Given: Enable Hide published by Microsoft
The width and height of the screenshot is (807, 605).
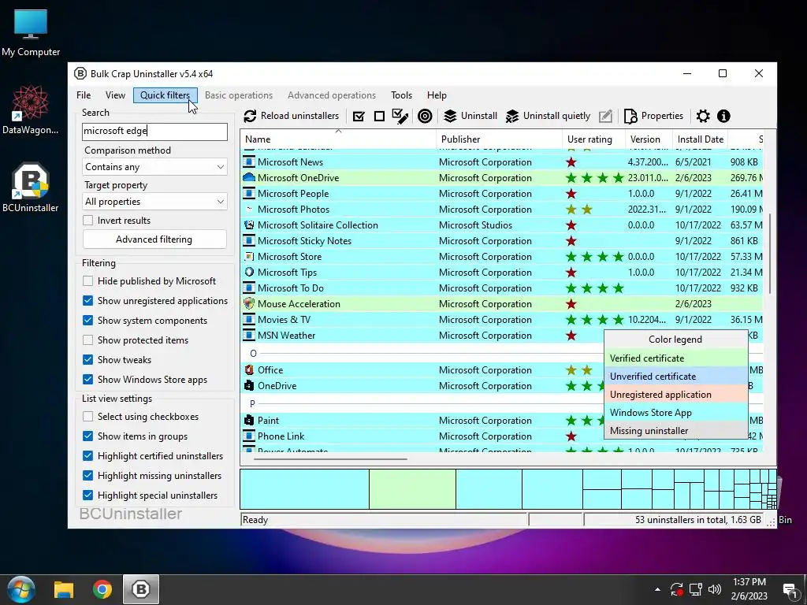Looking at the screenshot, I should click(88, 281).
